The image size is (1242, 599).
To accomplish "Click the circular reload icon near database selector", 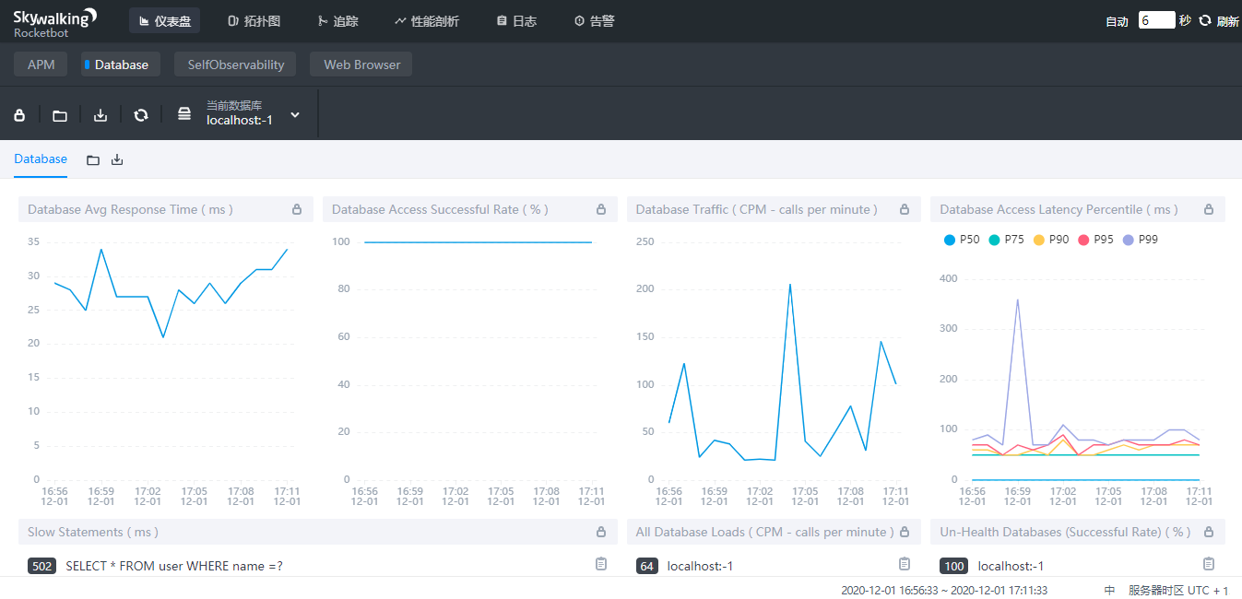I will coord(141,115).
